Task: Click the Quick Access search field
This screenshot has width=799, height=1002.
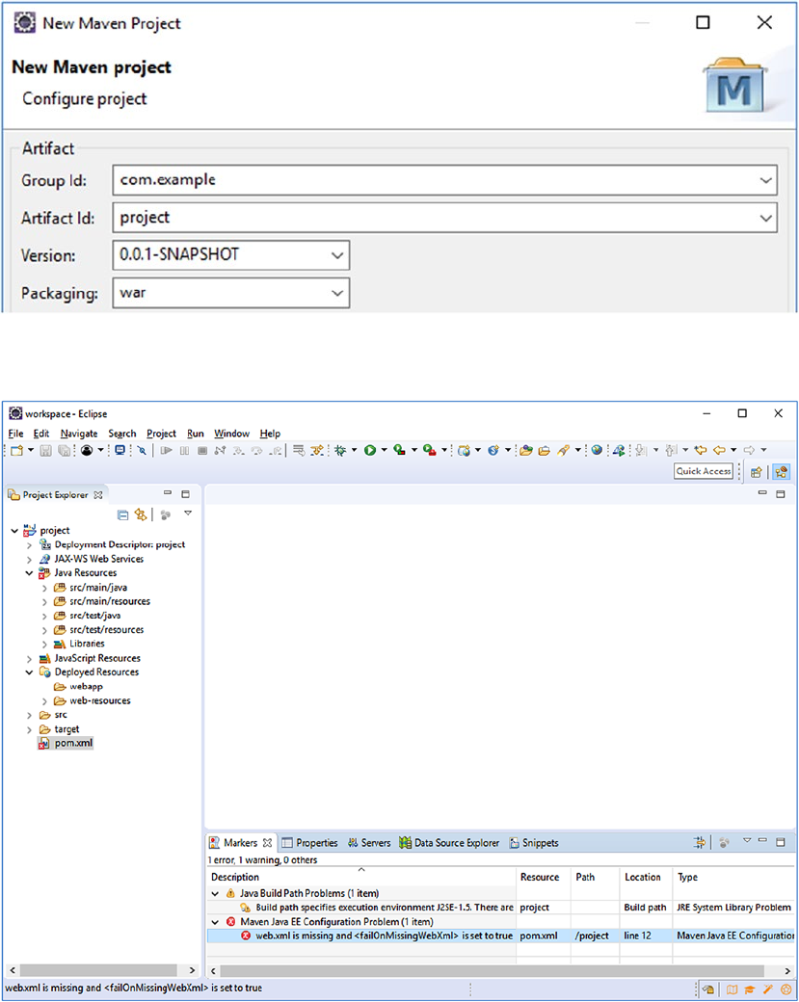Action: (704, 471)
